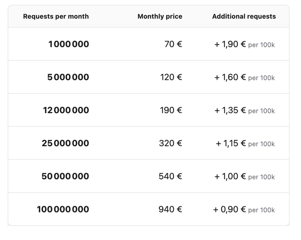Click the 120 € monthly price
This screenshot has width=301, height=240.
[x=171, y=77]
